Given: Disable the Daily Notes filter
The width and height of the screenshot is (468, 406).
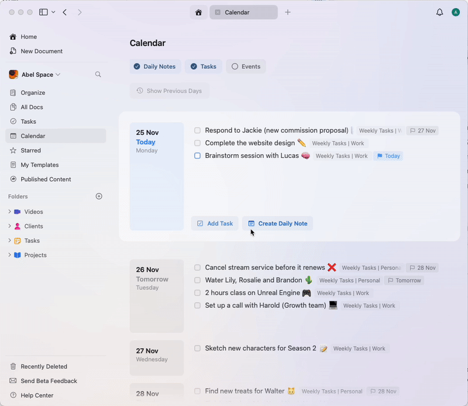Looking at the screenshot, I should click(155, 66).
